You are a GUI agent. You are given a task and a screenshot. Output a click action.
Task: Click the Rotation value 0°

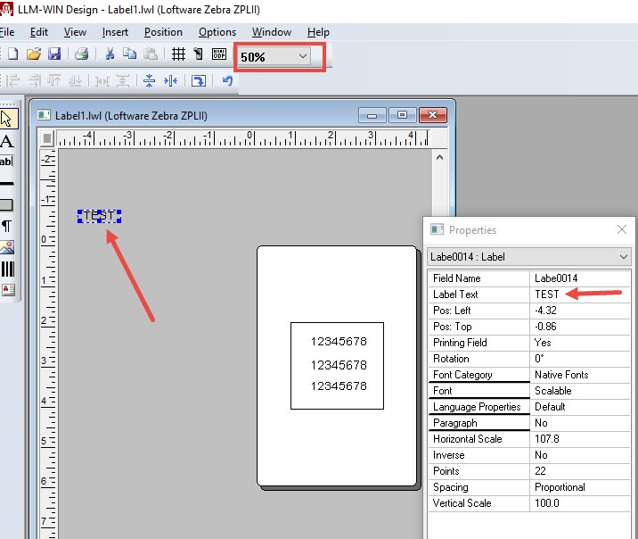pos(579,359)
